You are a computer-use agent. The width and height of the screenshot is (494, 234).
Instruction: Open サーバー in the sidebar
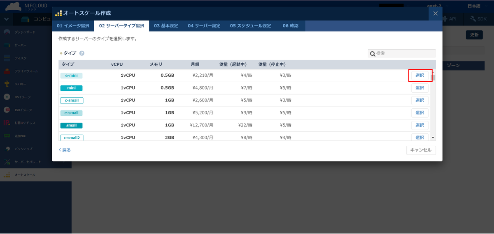(21, 45)
